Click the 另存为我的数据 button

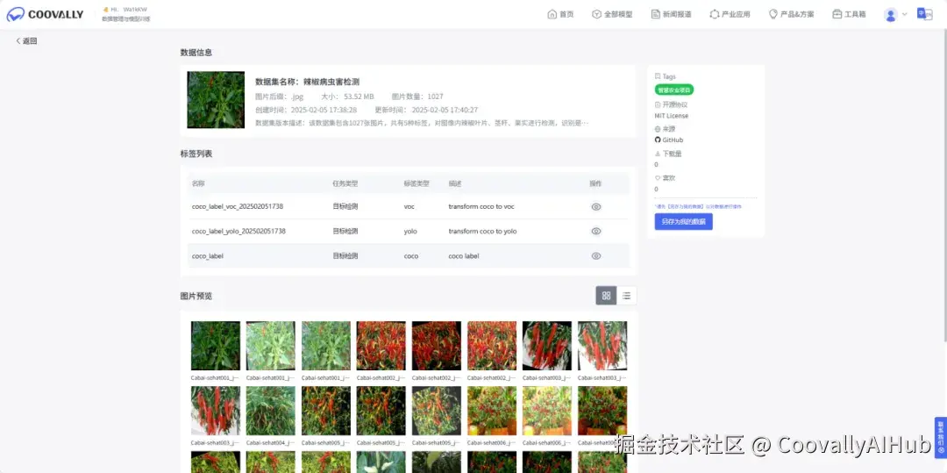click(x=683, y=222)
